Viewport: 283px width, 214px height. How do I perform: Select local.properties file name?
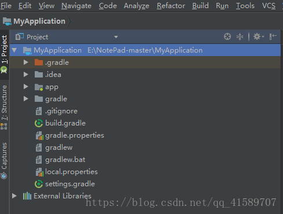pyautogui.click(x=72, y=172)
